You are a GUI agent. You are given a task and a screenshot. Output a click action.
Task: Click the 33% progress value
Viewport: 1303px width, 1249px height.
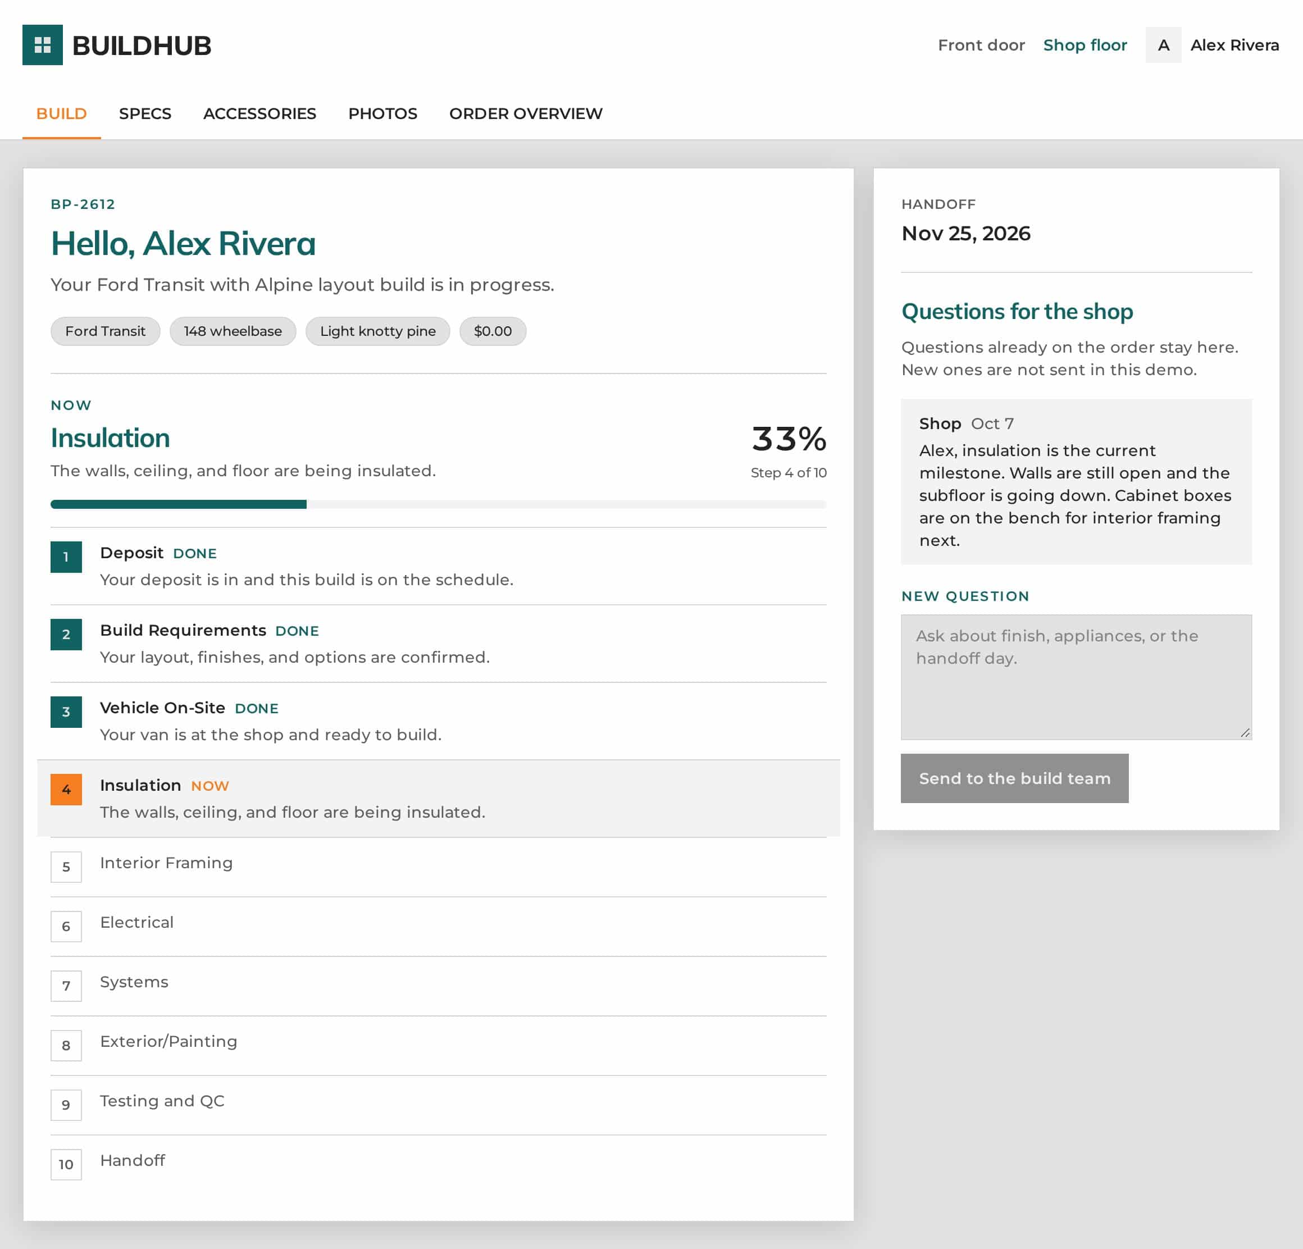[x=789, y=439]
